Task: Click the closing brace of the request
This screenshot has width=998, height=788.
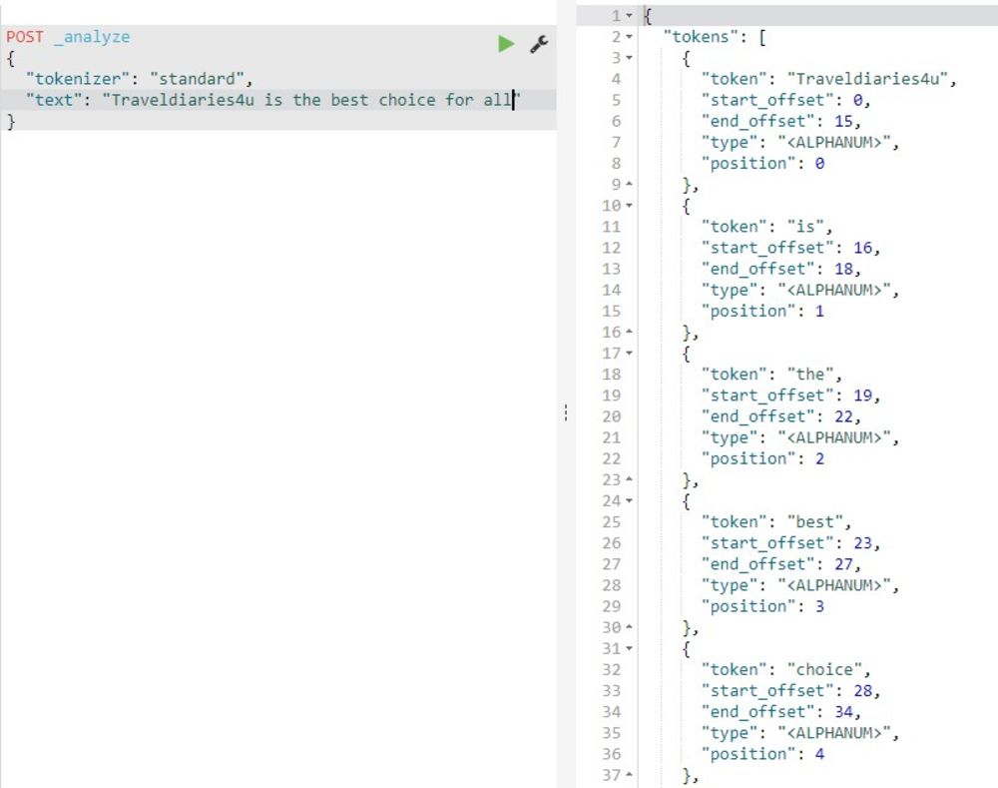Action: pos(11,121)
